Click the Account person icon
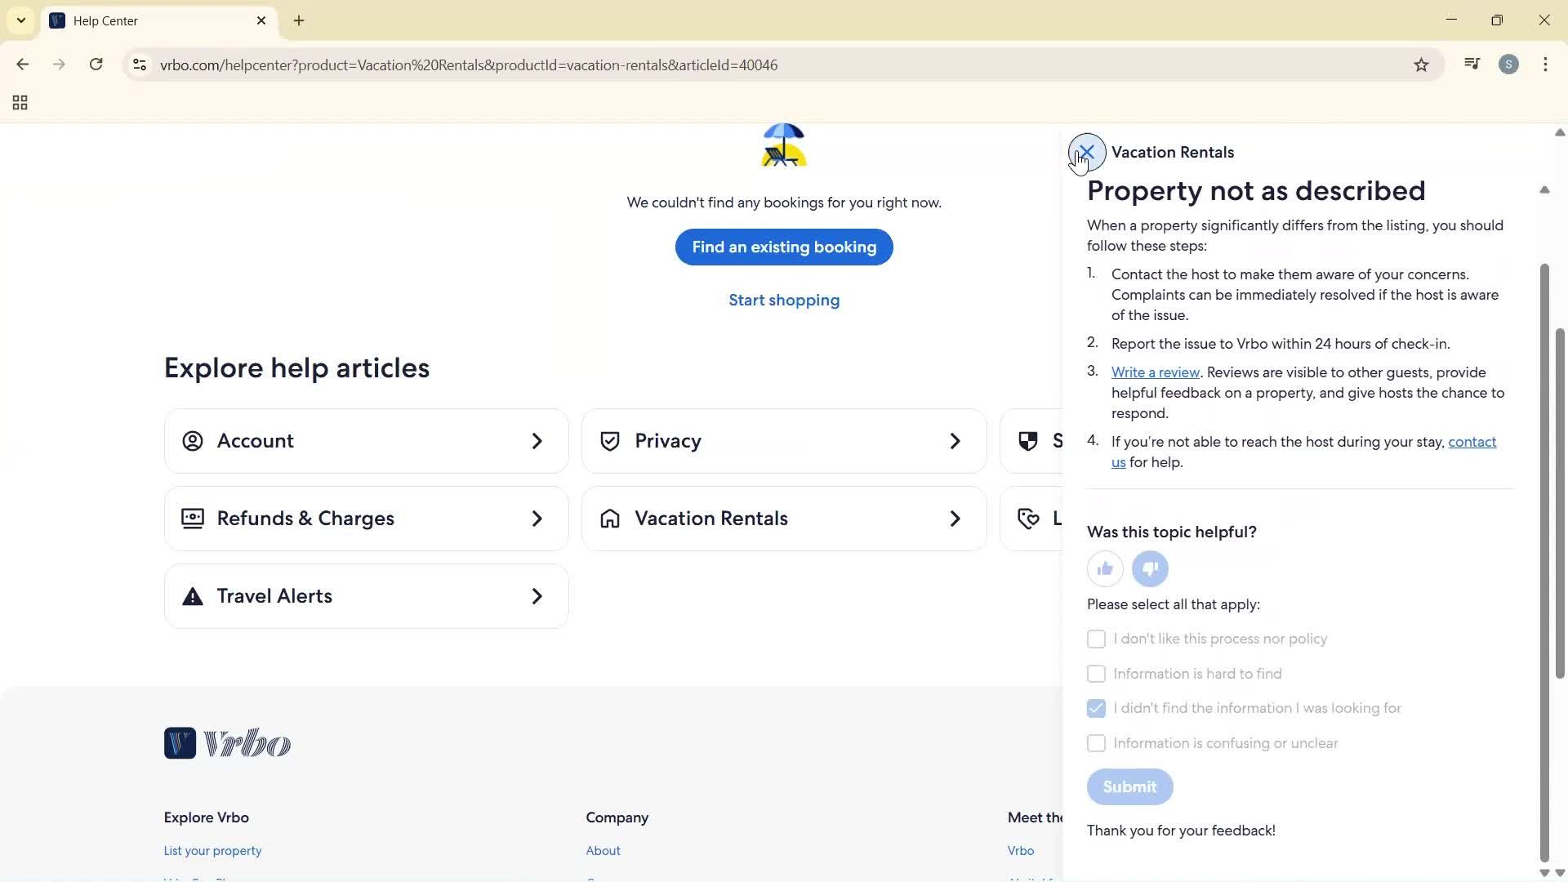This screenshot has height=882, width=1568. pos(192,441)
